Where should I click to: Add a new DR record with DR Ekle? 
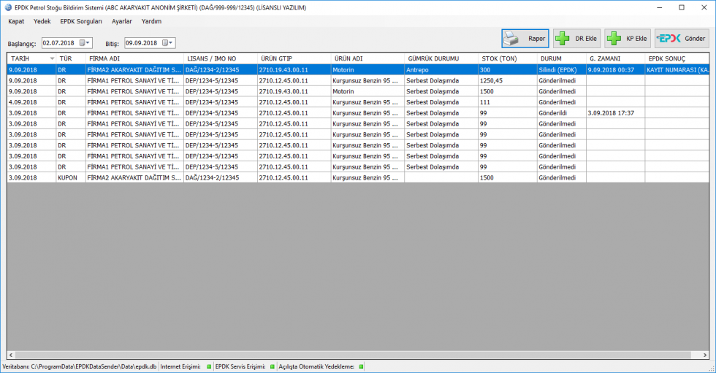[576, 39]
